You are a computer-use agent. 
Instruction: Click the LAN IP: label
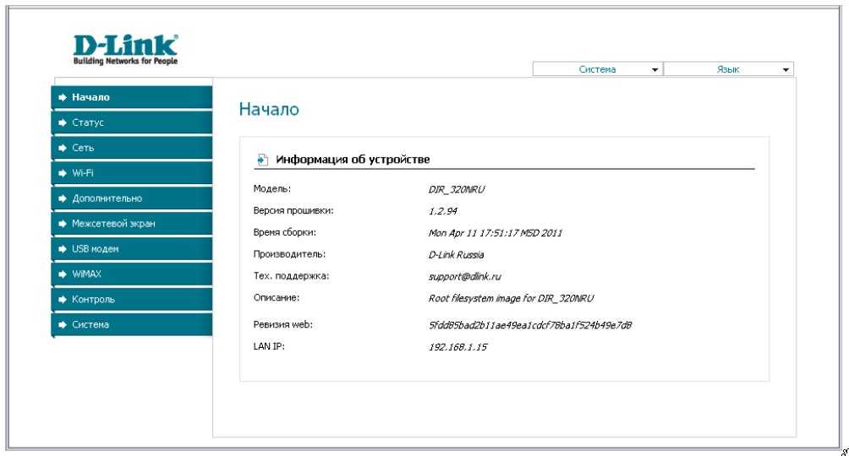pyautogui.click(x=269, y=346)
